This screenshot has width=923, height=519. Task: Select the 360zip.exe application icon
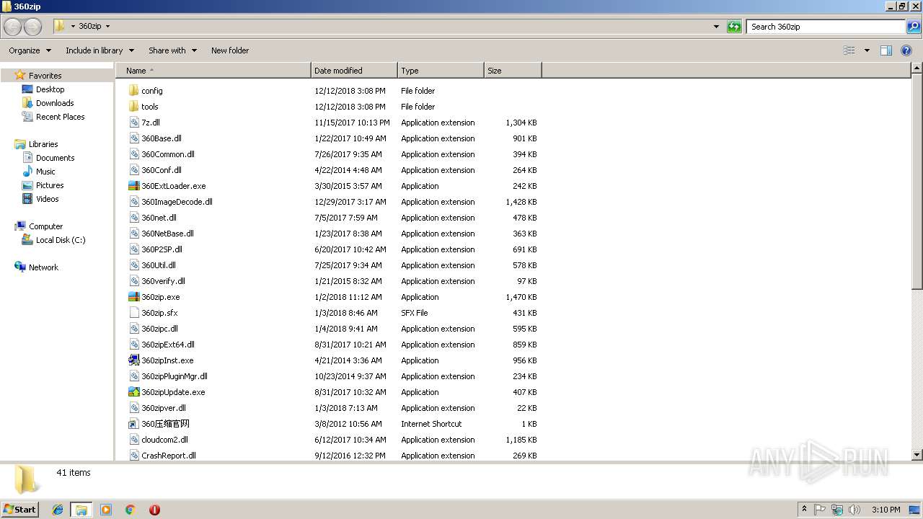133,297
